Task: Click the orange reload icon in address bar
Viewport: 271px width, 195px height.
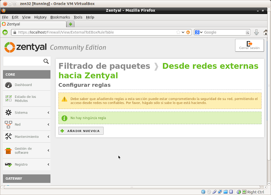Action: point(188,32)
